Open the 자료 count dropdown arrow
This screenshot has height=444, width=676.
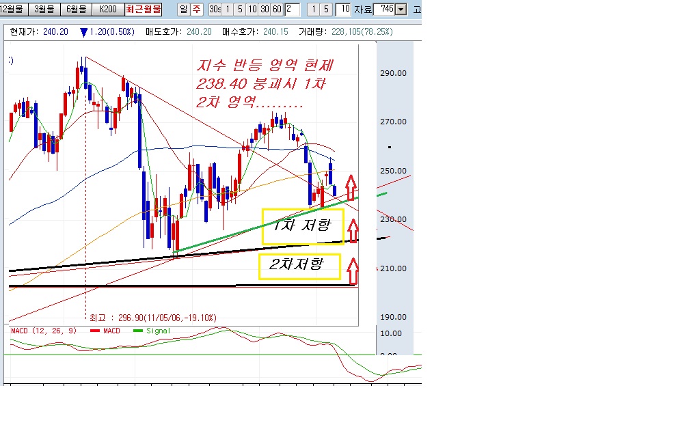pyautogui.click(x=401, y=10)
